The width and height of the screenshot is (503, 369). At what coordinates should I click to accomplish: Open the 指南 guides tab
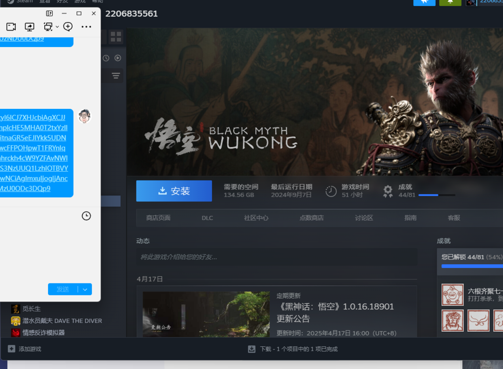click(x=411, y=218)
